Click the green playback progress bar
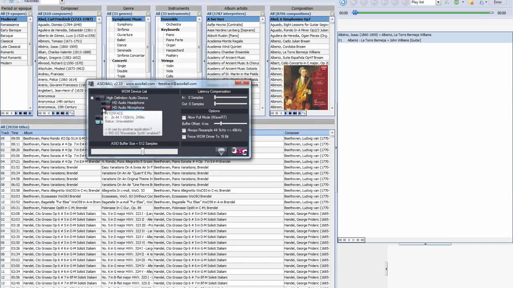513x288 pixels. coord(425,13)
